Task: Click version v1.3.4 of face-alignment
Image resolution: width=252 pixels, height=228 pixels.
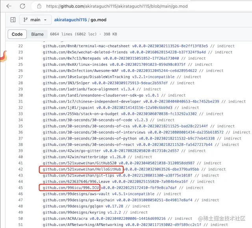Action: [x=128, y=89]
